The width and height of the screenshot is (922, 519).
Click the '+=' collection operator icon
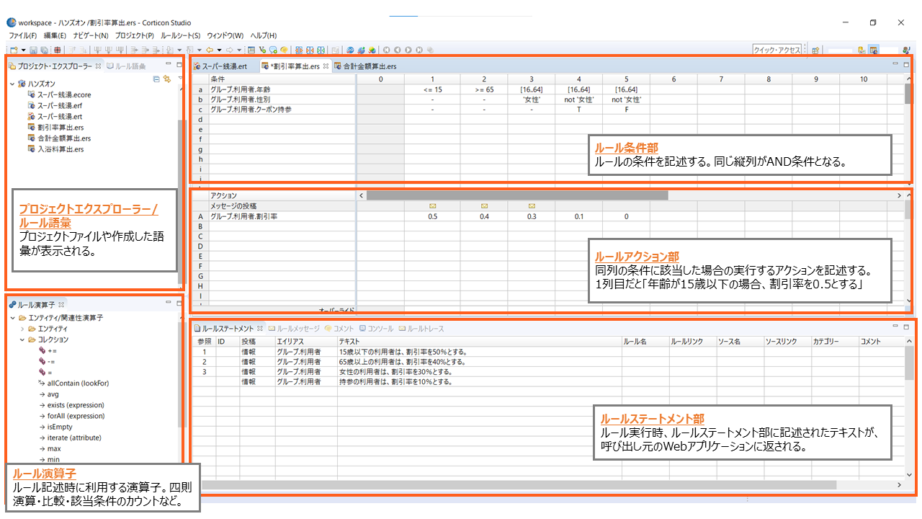point(42,350)
